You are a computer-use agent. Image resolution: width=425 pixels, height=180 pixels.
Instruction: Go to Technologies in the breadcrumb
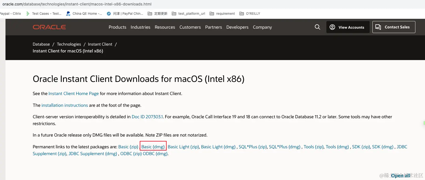click(x=69, y=44)
